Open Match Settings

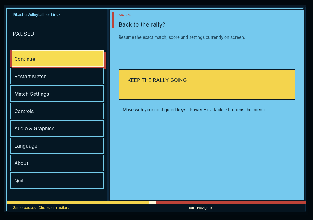(57, 94)
